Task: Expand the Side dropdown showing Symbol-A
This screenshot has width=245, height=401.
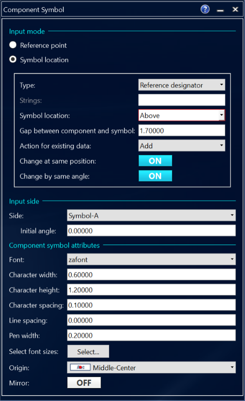Action: click(151, 215)
